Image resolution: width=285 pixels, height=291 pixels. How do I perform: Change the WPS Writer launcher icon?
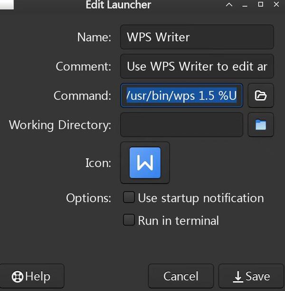145,163
